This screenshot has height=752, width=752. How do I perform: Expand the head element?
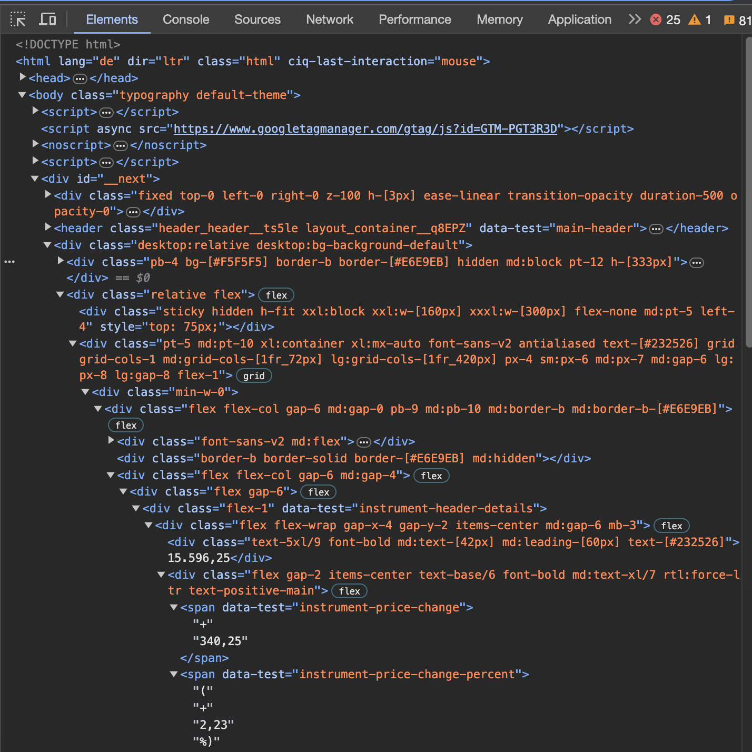(23, 77)
